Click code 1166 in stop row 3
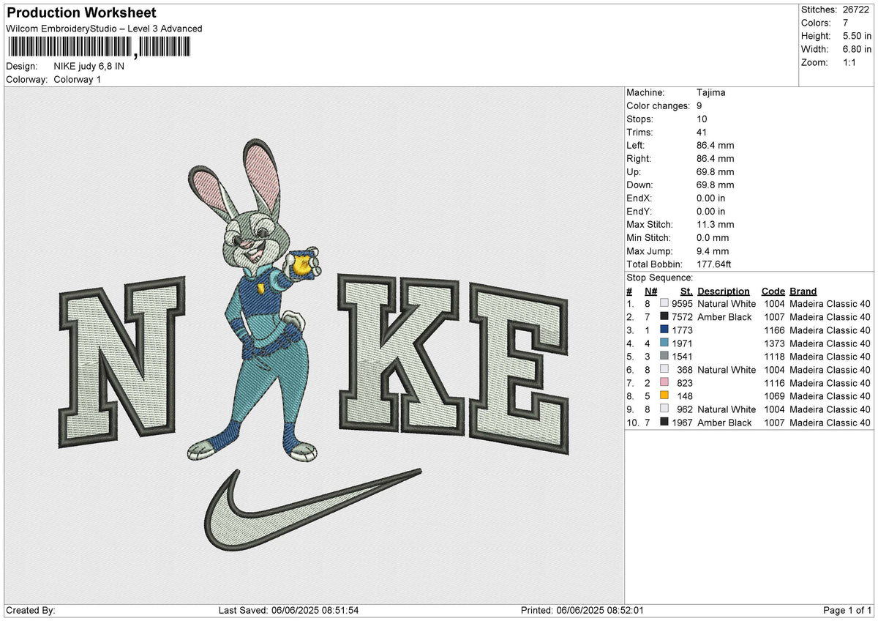 [774, 330]
